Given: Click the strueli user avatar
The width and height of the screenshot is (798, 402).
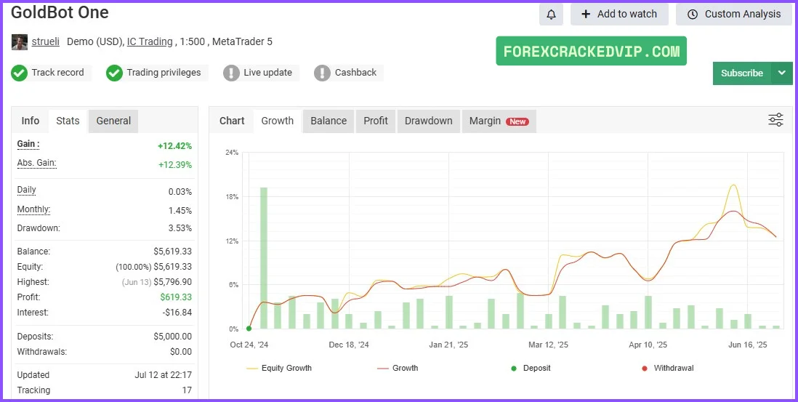Looking at the screenshot, I should click(20, 42).
